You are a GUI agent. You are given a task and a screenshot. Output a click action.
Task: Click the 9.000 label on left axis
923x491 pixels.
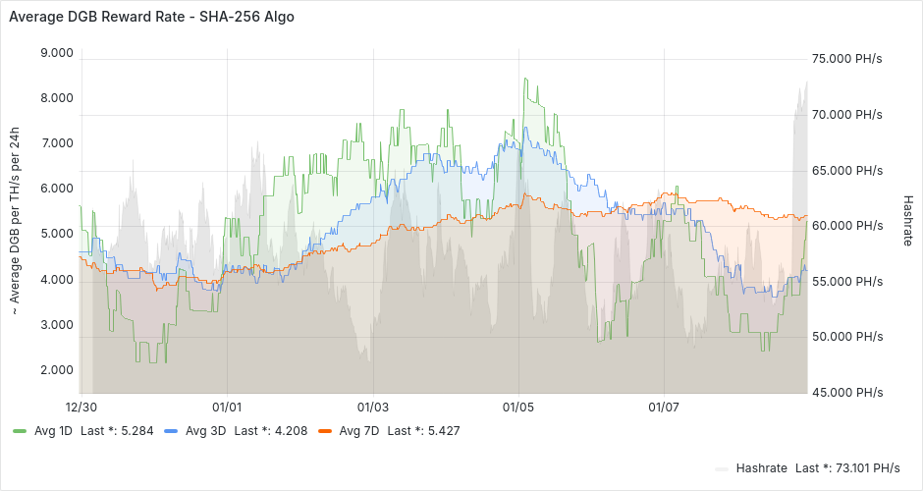tap(55, 53)
